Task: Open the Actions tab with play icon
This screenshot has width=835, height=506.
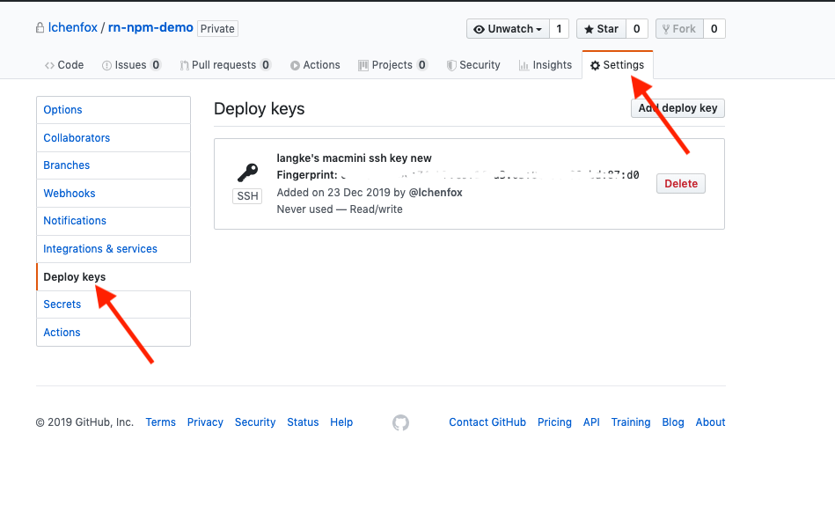Action: pyautogui.click(x=314, y=65)
